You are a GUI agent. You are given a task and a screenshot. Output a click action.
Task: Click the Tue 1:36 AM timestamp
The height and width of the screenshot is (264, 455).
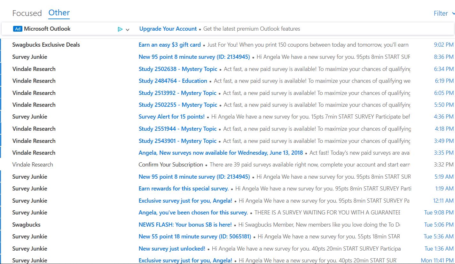coord(439,249)
